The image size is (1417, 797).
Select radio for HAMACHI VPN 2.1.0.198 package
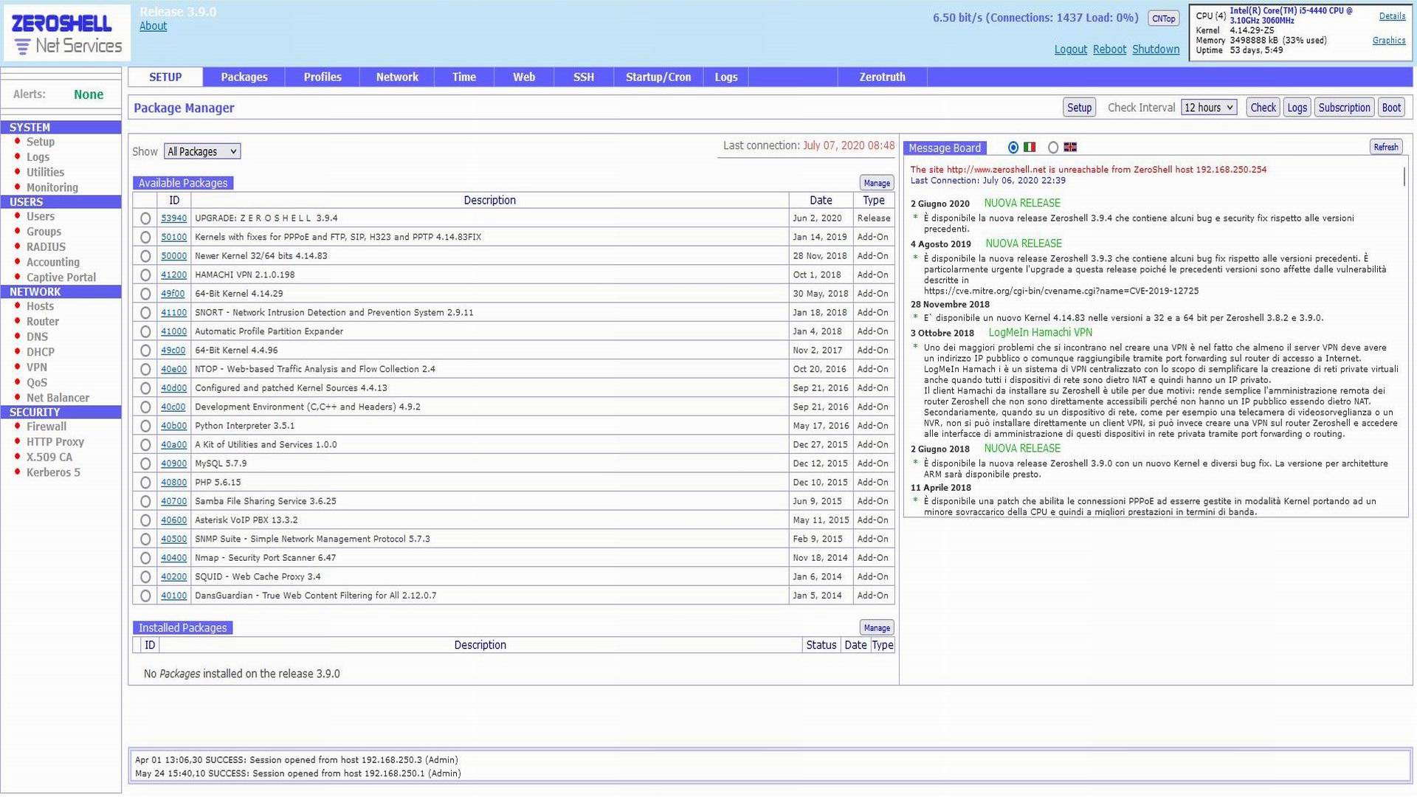click(x=145, y=275)
